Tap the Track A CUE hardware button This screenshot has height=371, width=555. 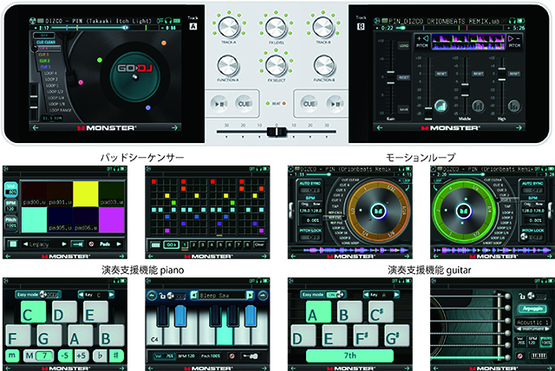pos(244,104)
